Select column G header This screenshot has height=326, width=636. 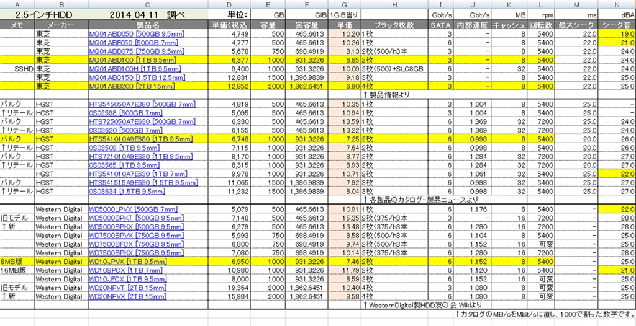coord(344,4)
